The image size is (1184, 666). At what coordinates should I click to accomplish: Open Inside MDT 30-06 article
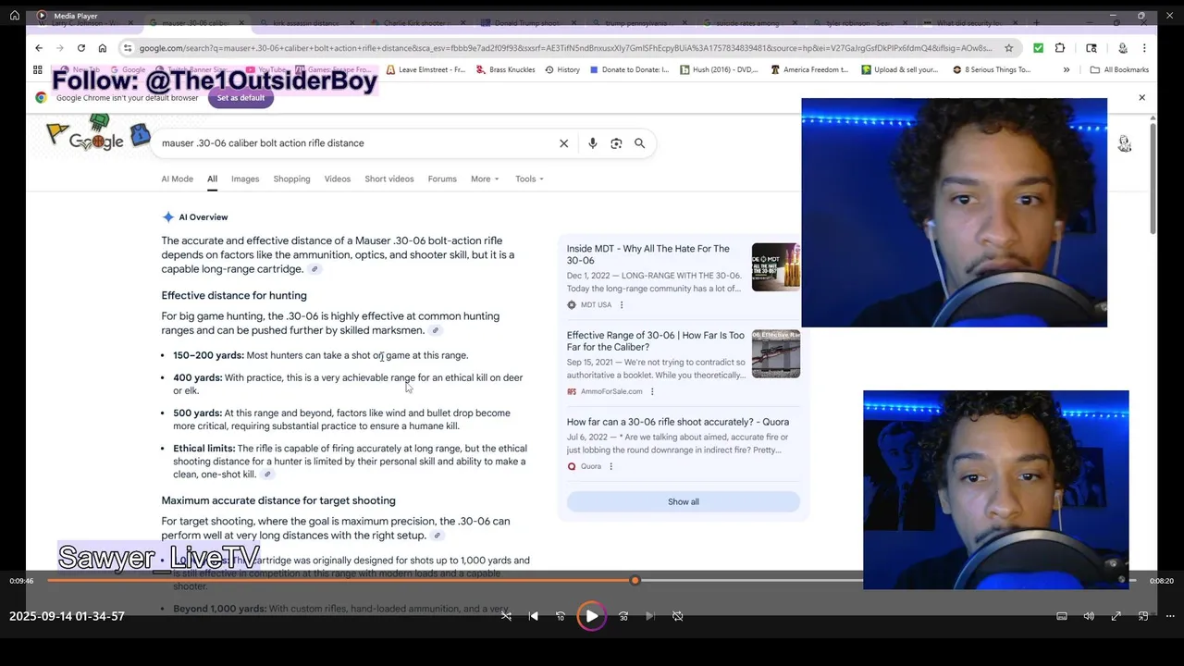(x=648, y=254)
